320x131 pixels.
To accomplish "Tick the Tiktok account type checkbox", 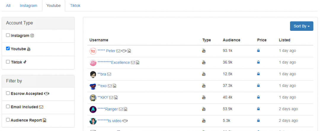I will click(8, 62).
